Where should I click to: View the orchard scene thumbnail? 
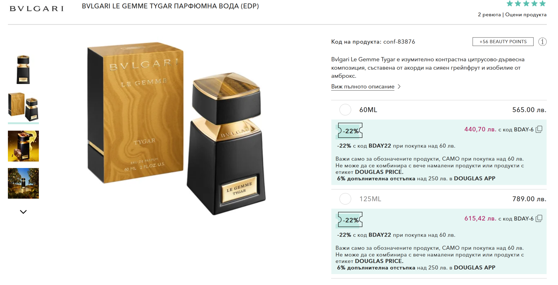pyautogui.click(x=23, y=183)
